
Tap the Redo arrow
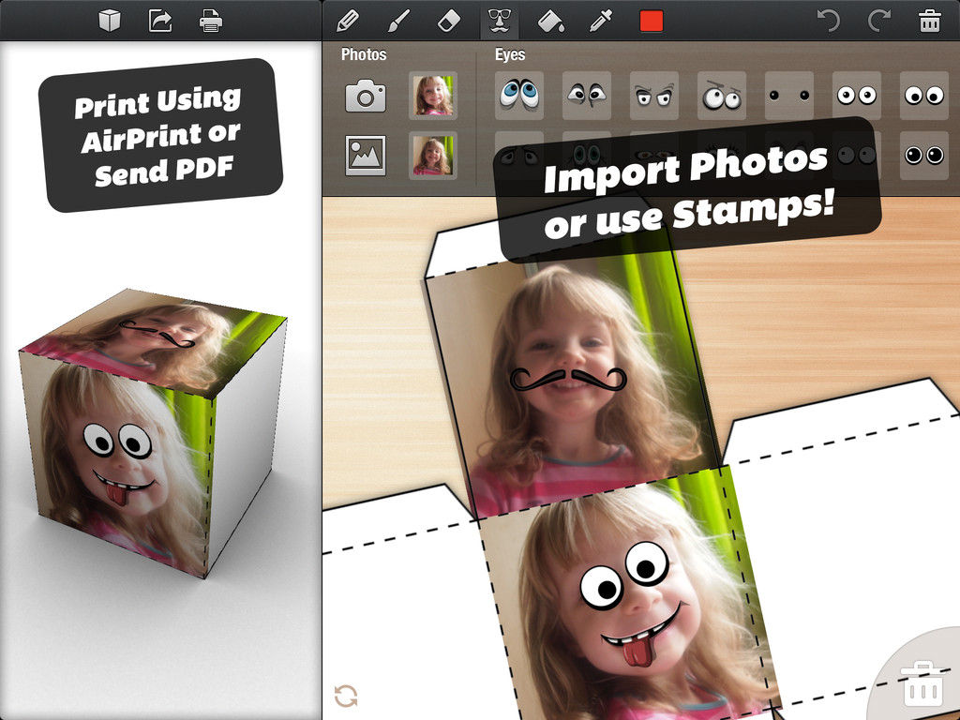(x=878, y=21)
